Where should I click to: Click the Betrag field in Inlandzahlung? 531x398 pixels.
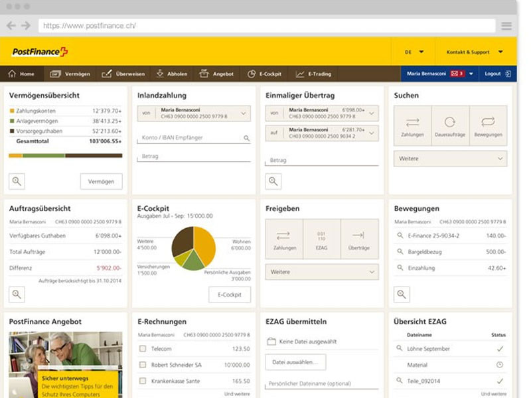click(x=194, y=157)
